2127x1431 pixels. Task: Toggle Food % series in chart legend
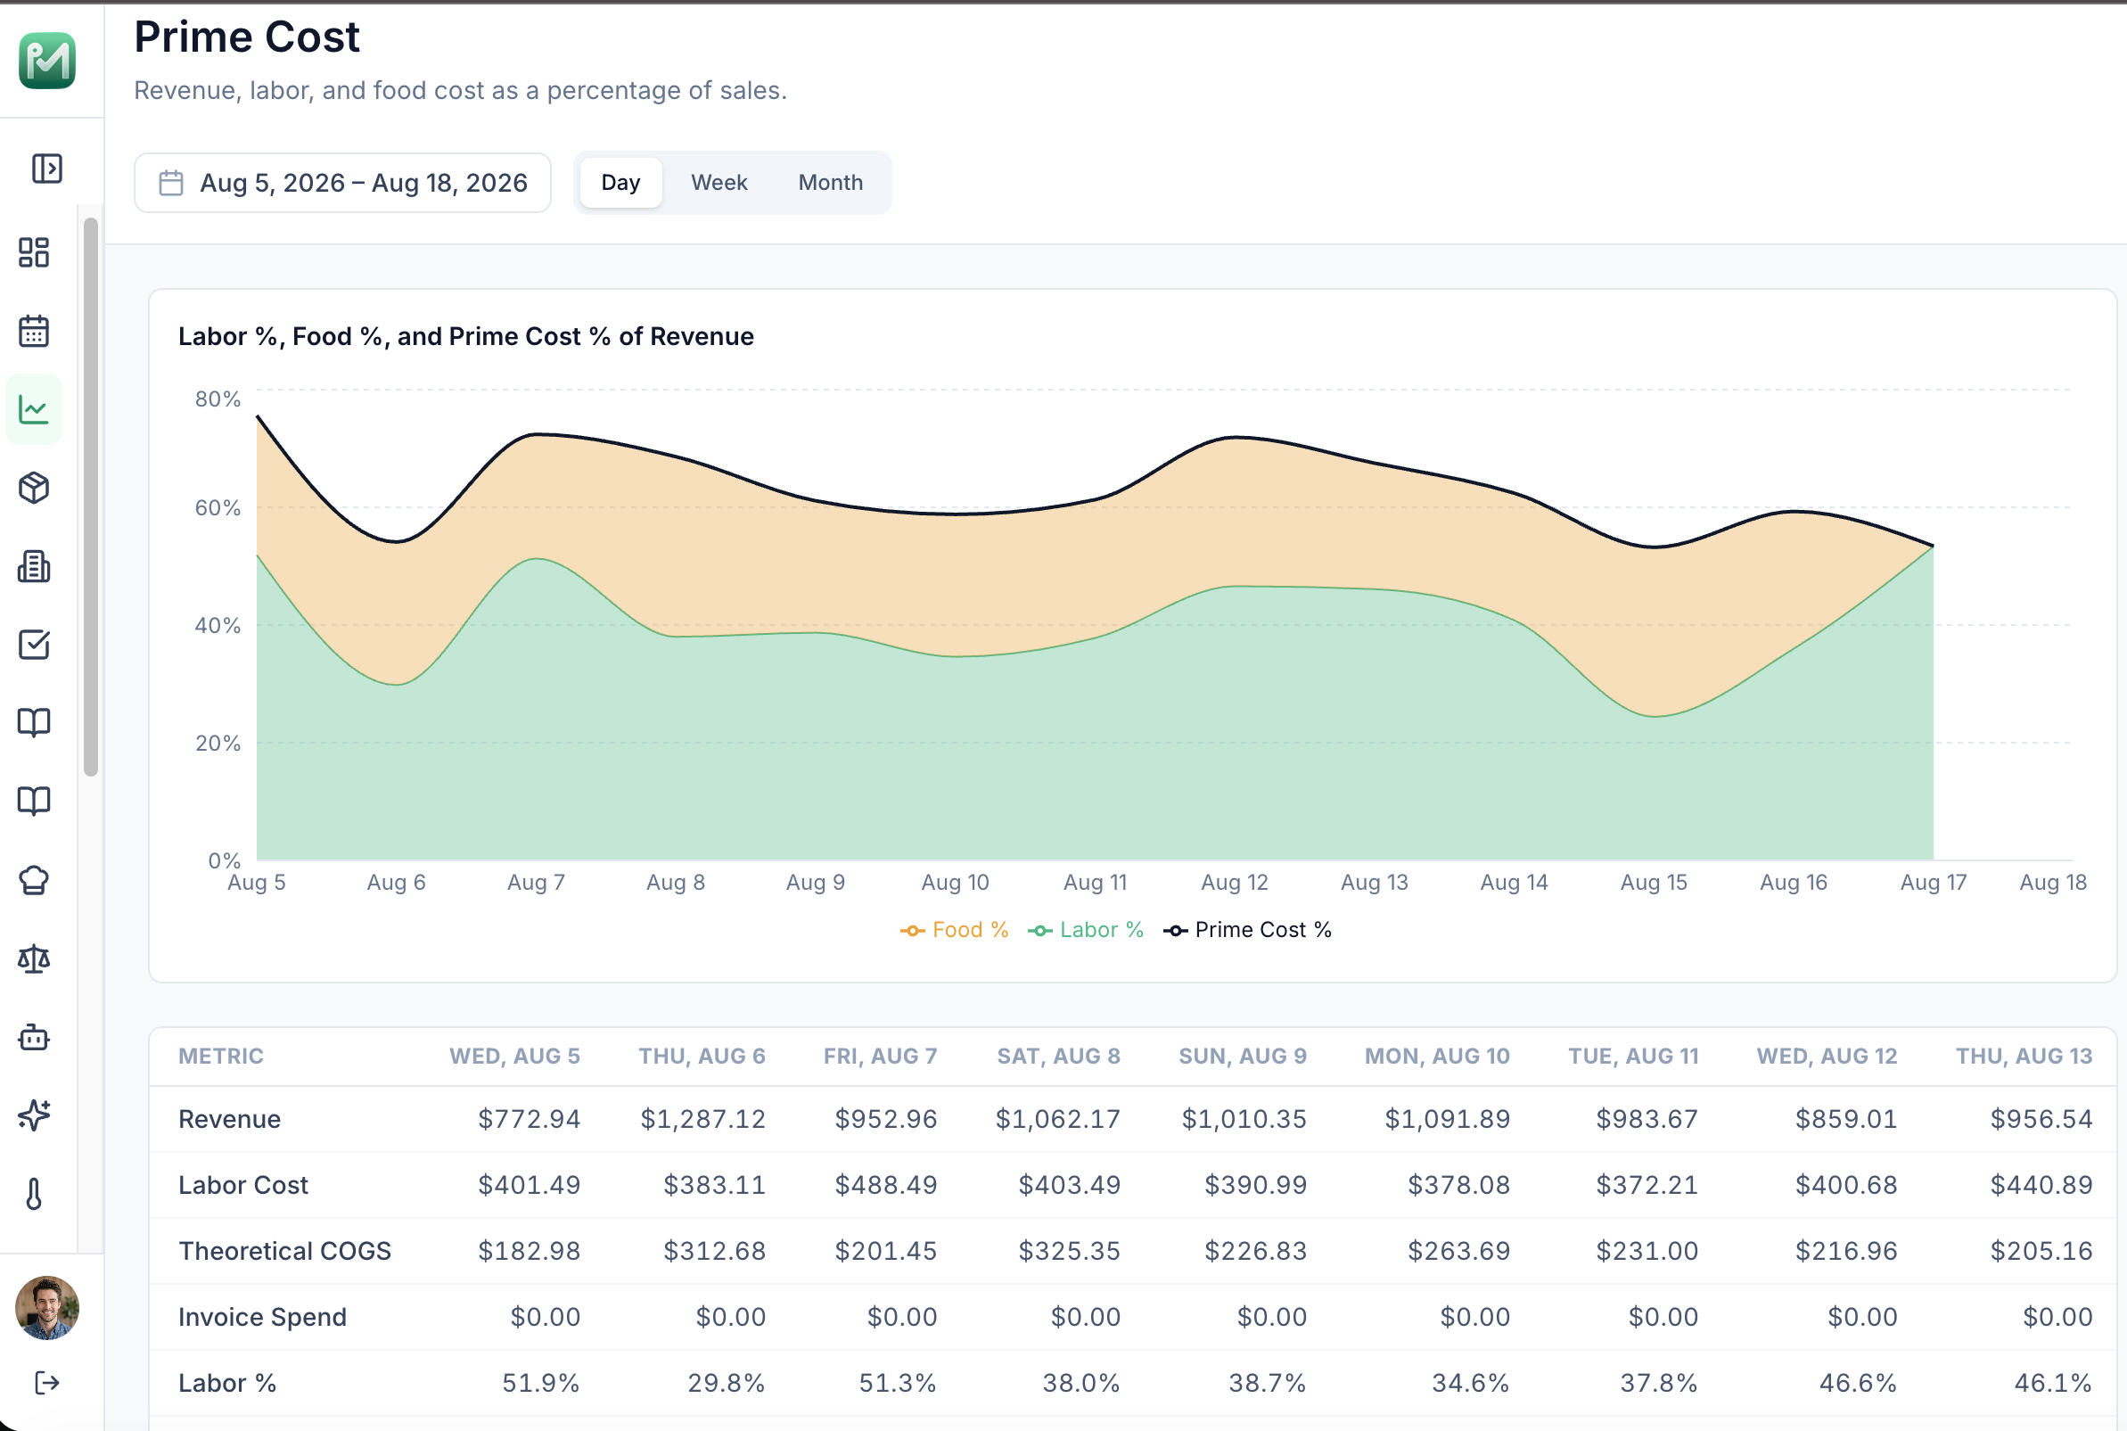point(954,930)
